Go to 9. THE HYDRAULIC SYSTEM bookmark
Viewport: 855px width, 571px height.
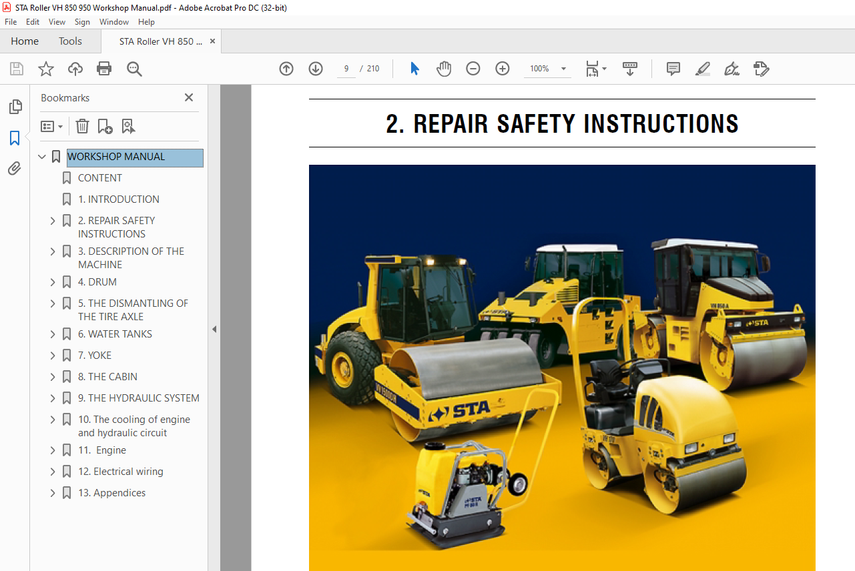coord(139,398)
